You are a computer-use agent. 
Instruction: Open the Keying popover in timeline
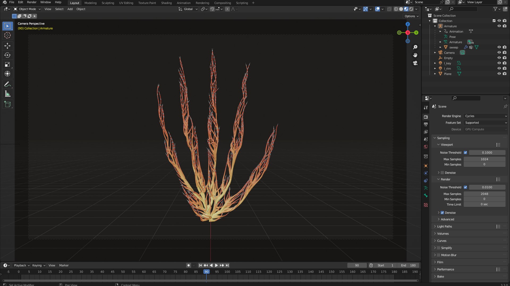point(39,265)
